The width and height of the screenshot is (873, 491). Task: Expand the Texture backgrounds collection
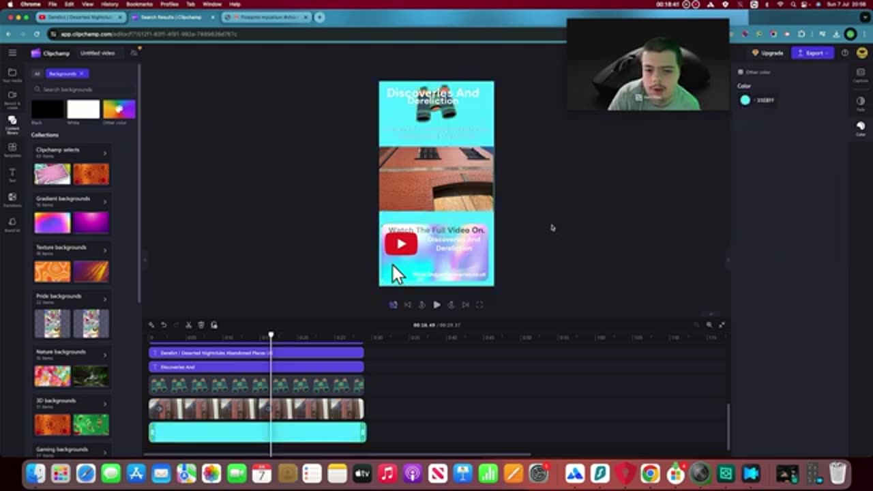[104, 250]
